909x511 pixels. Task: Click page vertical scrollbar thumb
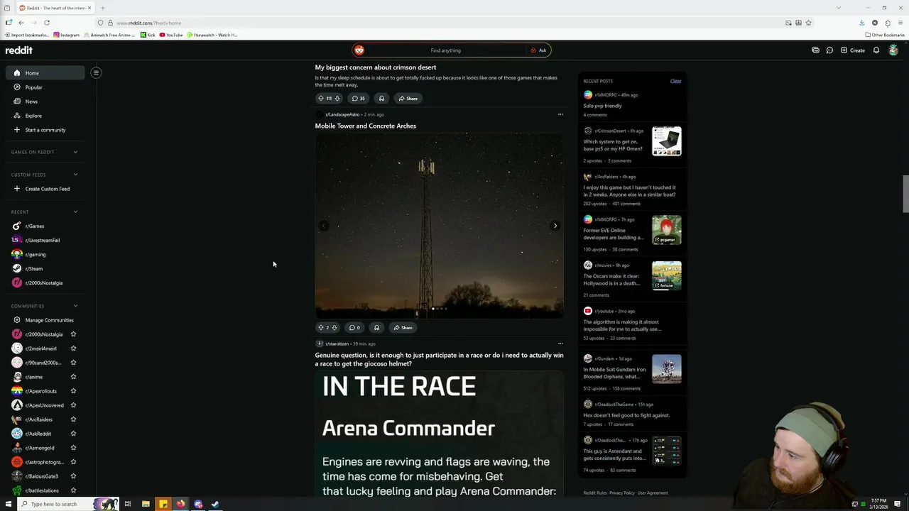[x=905, y=194]
